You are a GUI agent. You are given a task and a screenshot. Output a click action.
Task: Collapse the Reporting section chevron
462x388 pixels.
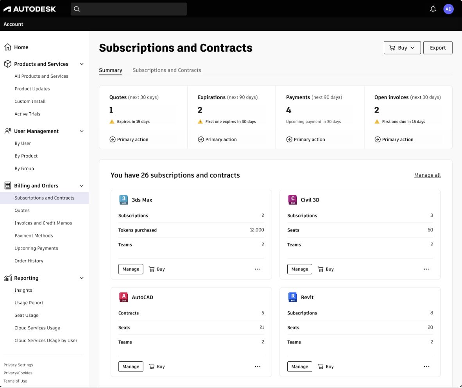(x=81, y=278)
